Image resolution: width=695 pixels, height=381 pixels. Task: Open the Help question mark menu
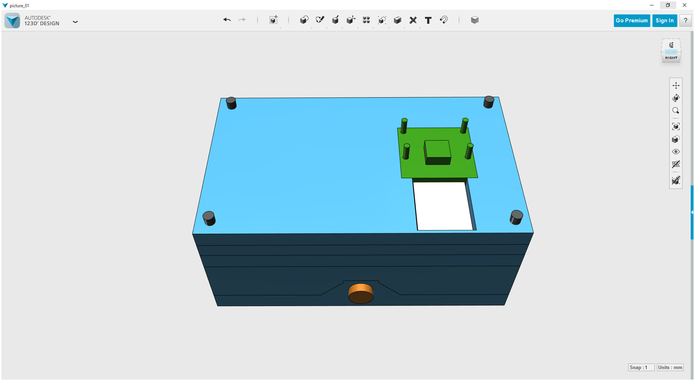pyautogui.click(x=685, y=21)
